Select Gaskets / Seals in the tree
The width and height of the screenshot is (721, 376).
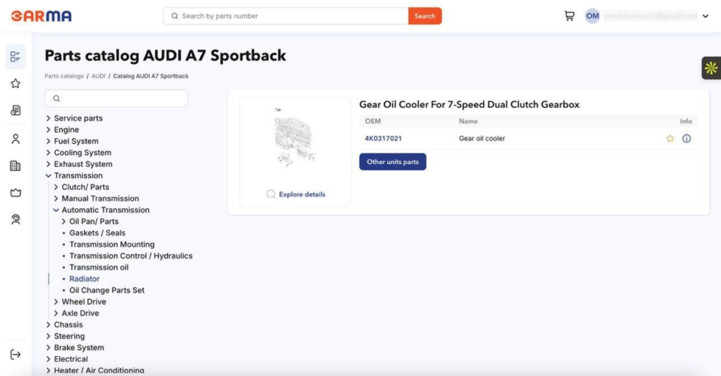(x=97, y=233)
